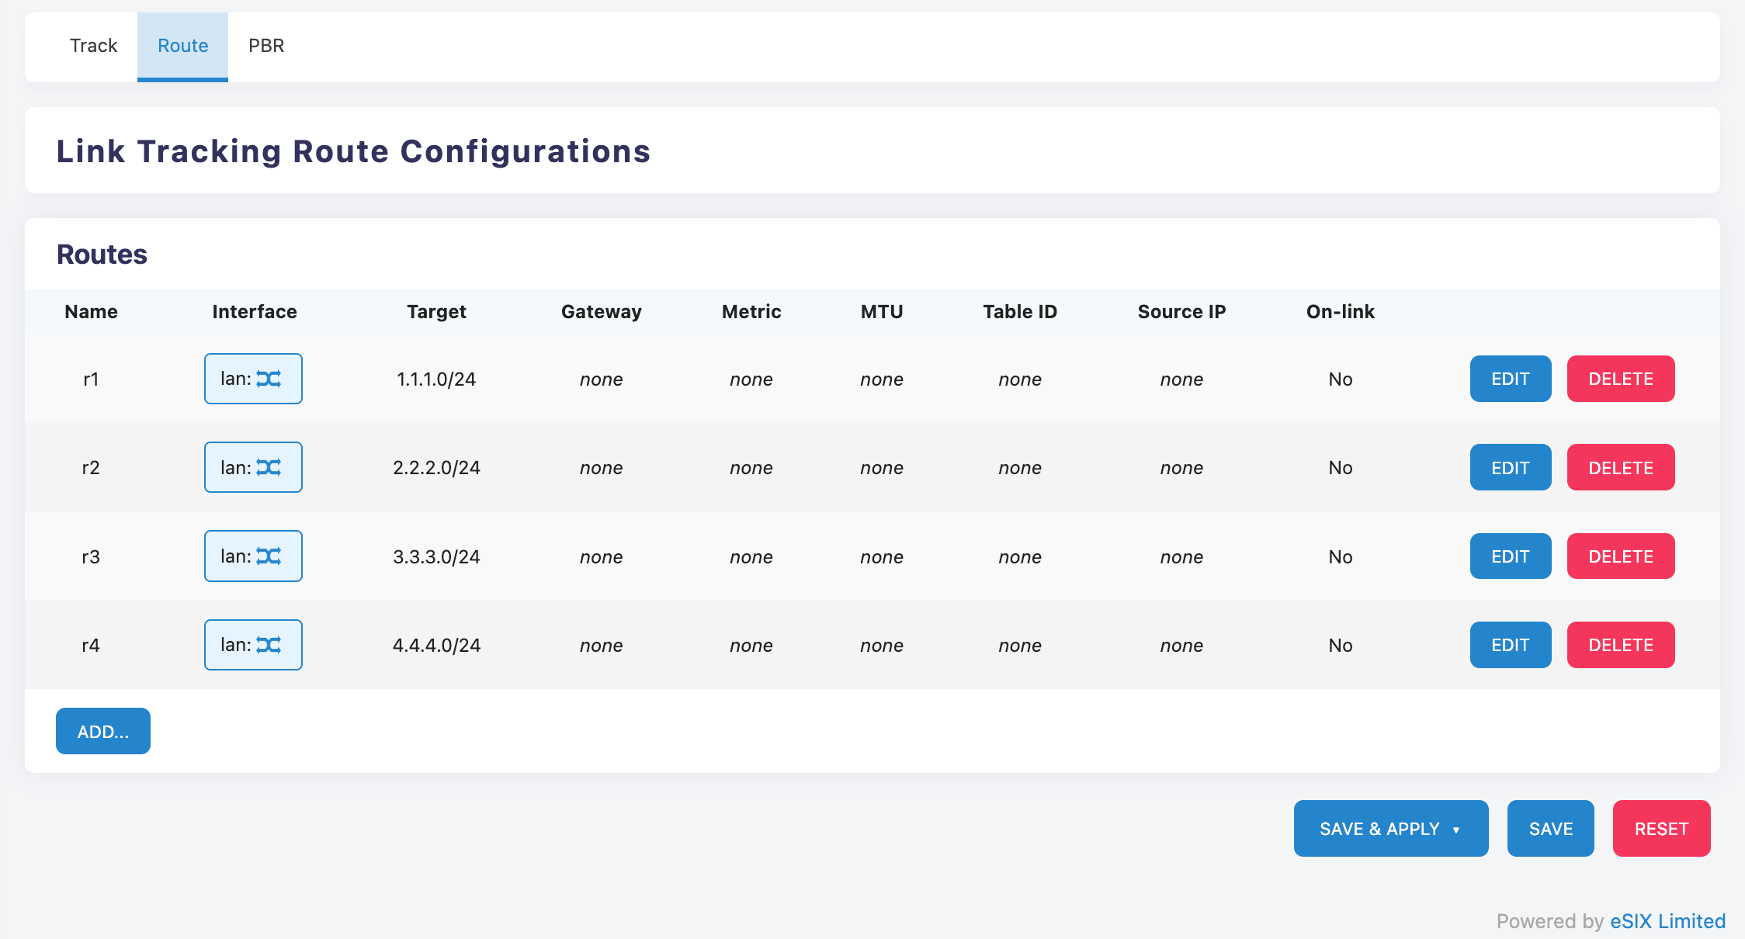Click the lan interface icon for route r4
The height and width of the screenshot is (939, 1745).
(x=269, y=645)
